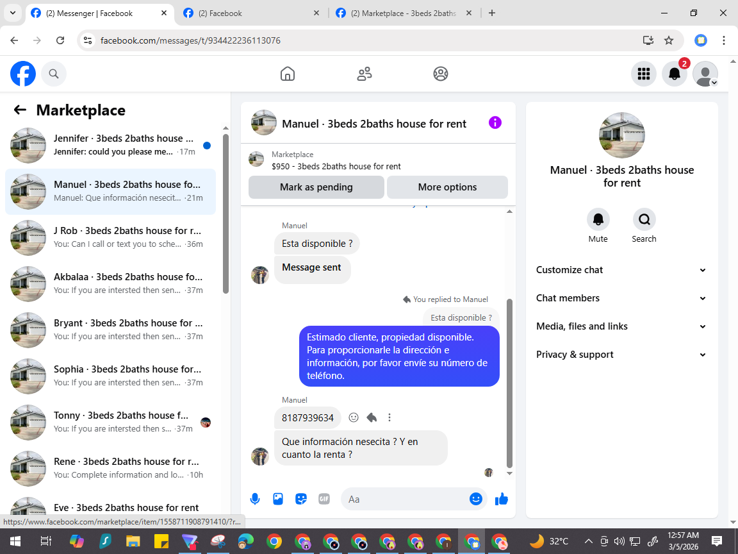Click the conversation list scrollbar
This screenshot has width=738, height=554.
225,213
